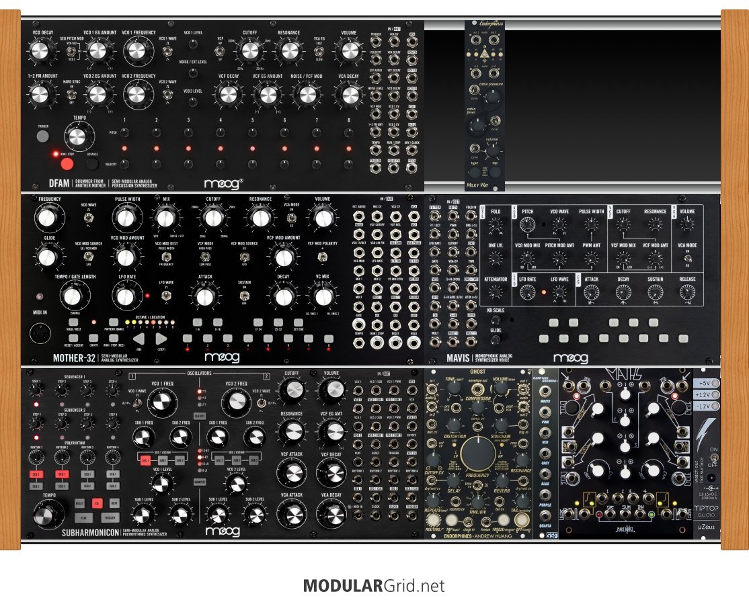The height and width of the screenshot is (600, 749).
Task: Click the DFAM NOISE / EXT LEVEL knob
Action: coord(193,73)
